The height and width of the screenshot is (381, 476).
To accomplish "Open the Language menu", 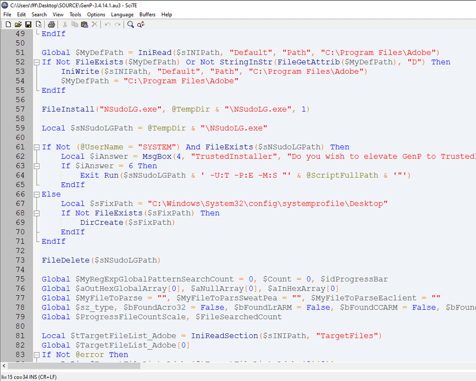I will coord(122,14).
